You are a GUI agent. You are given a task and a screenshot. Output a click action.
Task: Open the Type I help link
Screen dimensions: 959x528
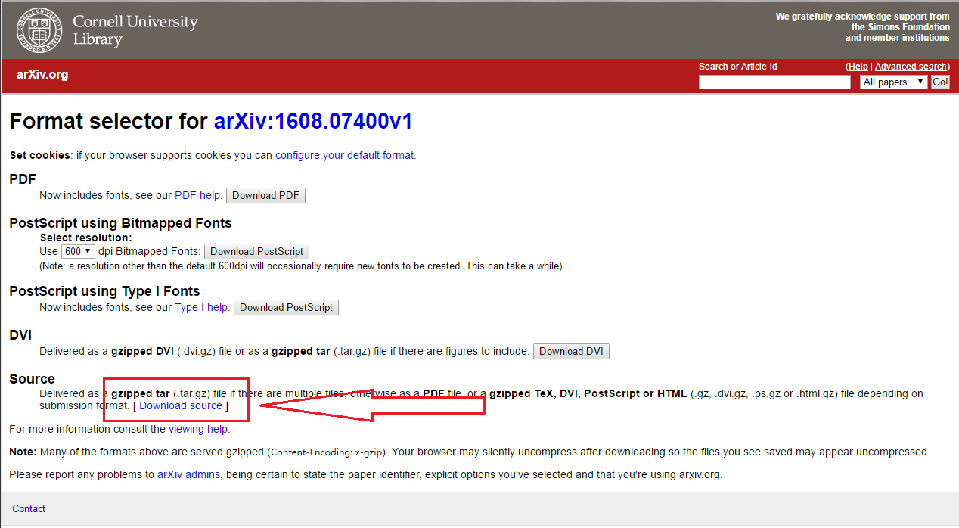[x=201, y=307]
